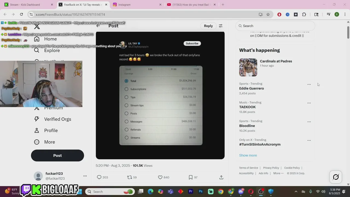Click the Verified Orgs lightning icon
350x197 pixels.
click(37, 119)
